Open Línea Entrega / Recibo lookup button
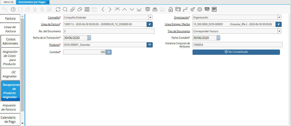The width and height of the screenshot is (291, 126). click(278, 24)
